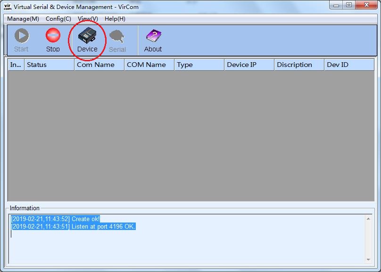Click the Dev ID column header
381x272 pixels.
tap(348, 65)
